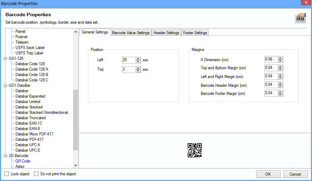Increase the Left position value
Screen dimensions: 312x181
pos(138,58)
